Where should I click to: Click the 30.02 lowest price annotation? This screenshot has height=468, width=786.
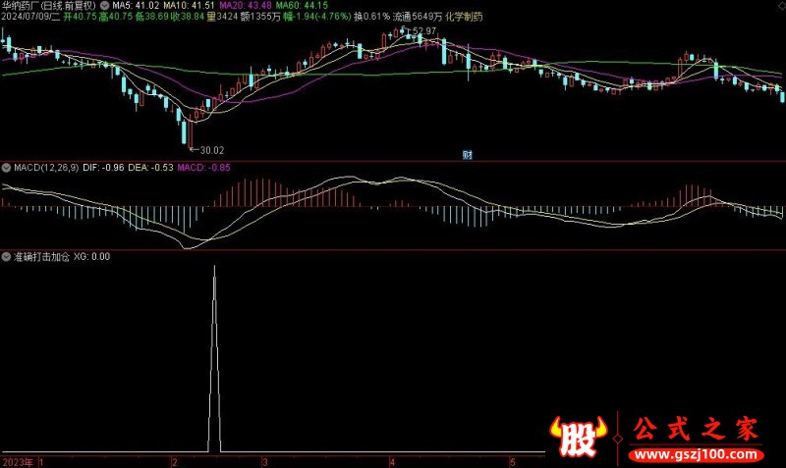pos(211,150)
